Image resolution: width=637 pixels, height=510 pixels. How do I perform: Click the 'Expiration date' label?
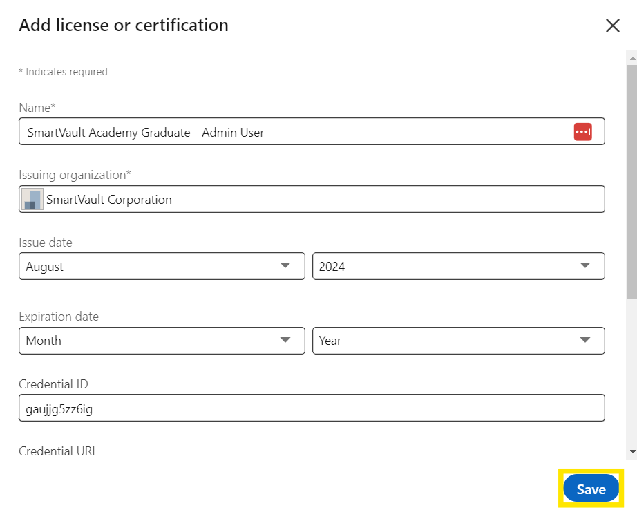tap(59, 317)
